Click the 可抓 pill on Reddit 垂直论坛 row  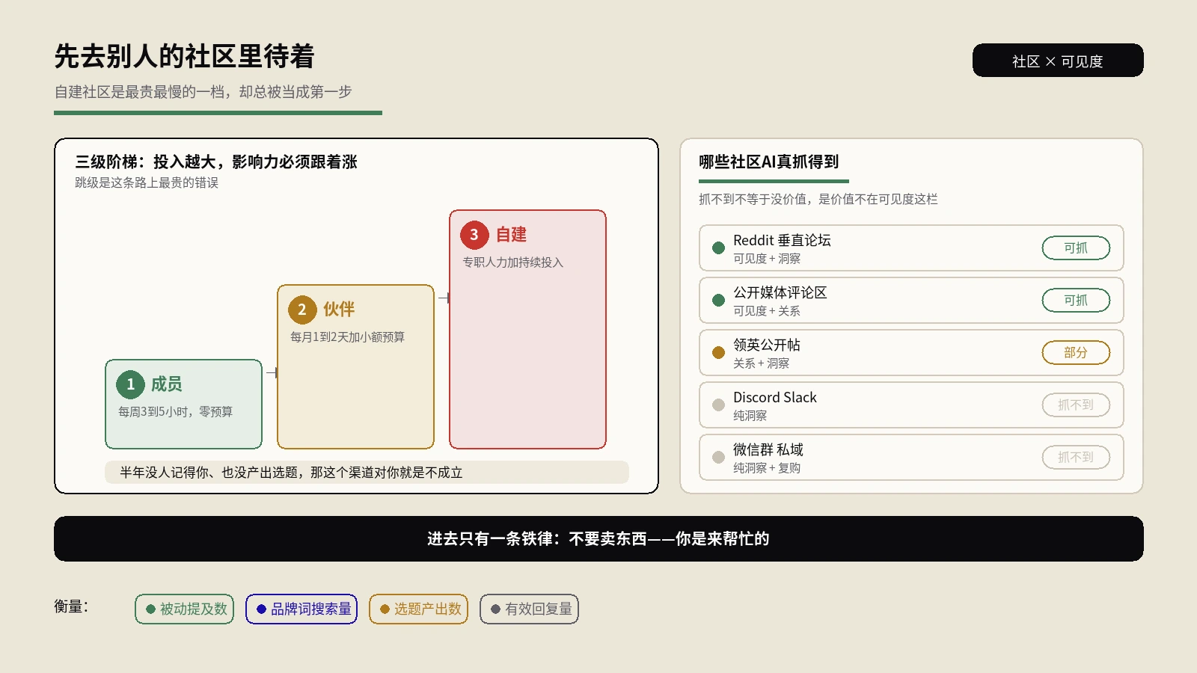(x=1076, y=248)
